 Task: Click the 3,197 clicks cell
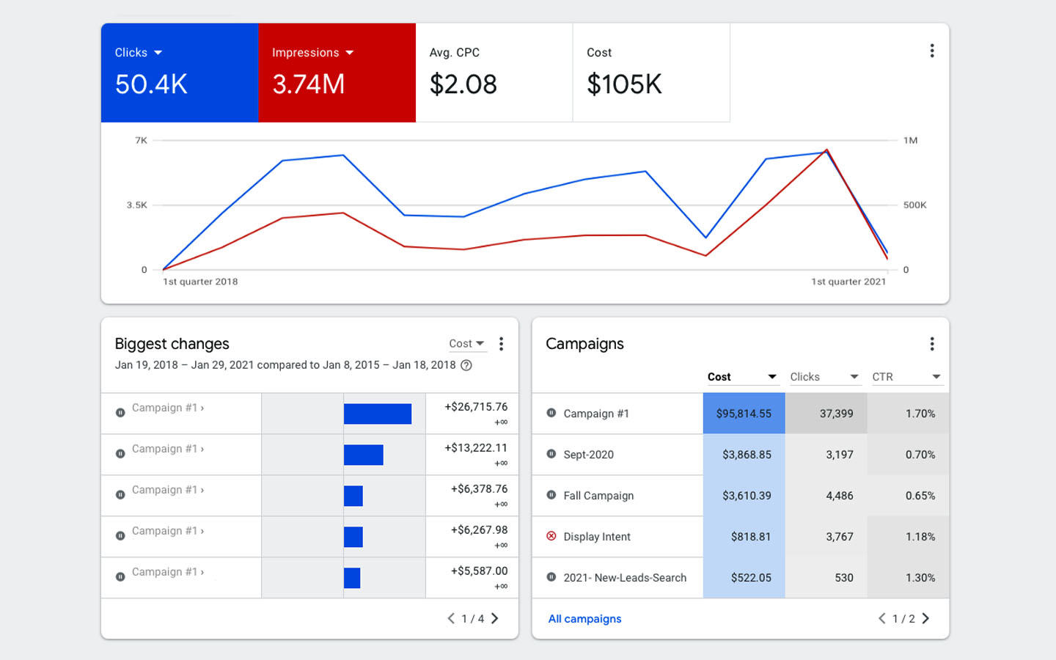coord(826,455)
